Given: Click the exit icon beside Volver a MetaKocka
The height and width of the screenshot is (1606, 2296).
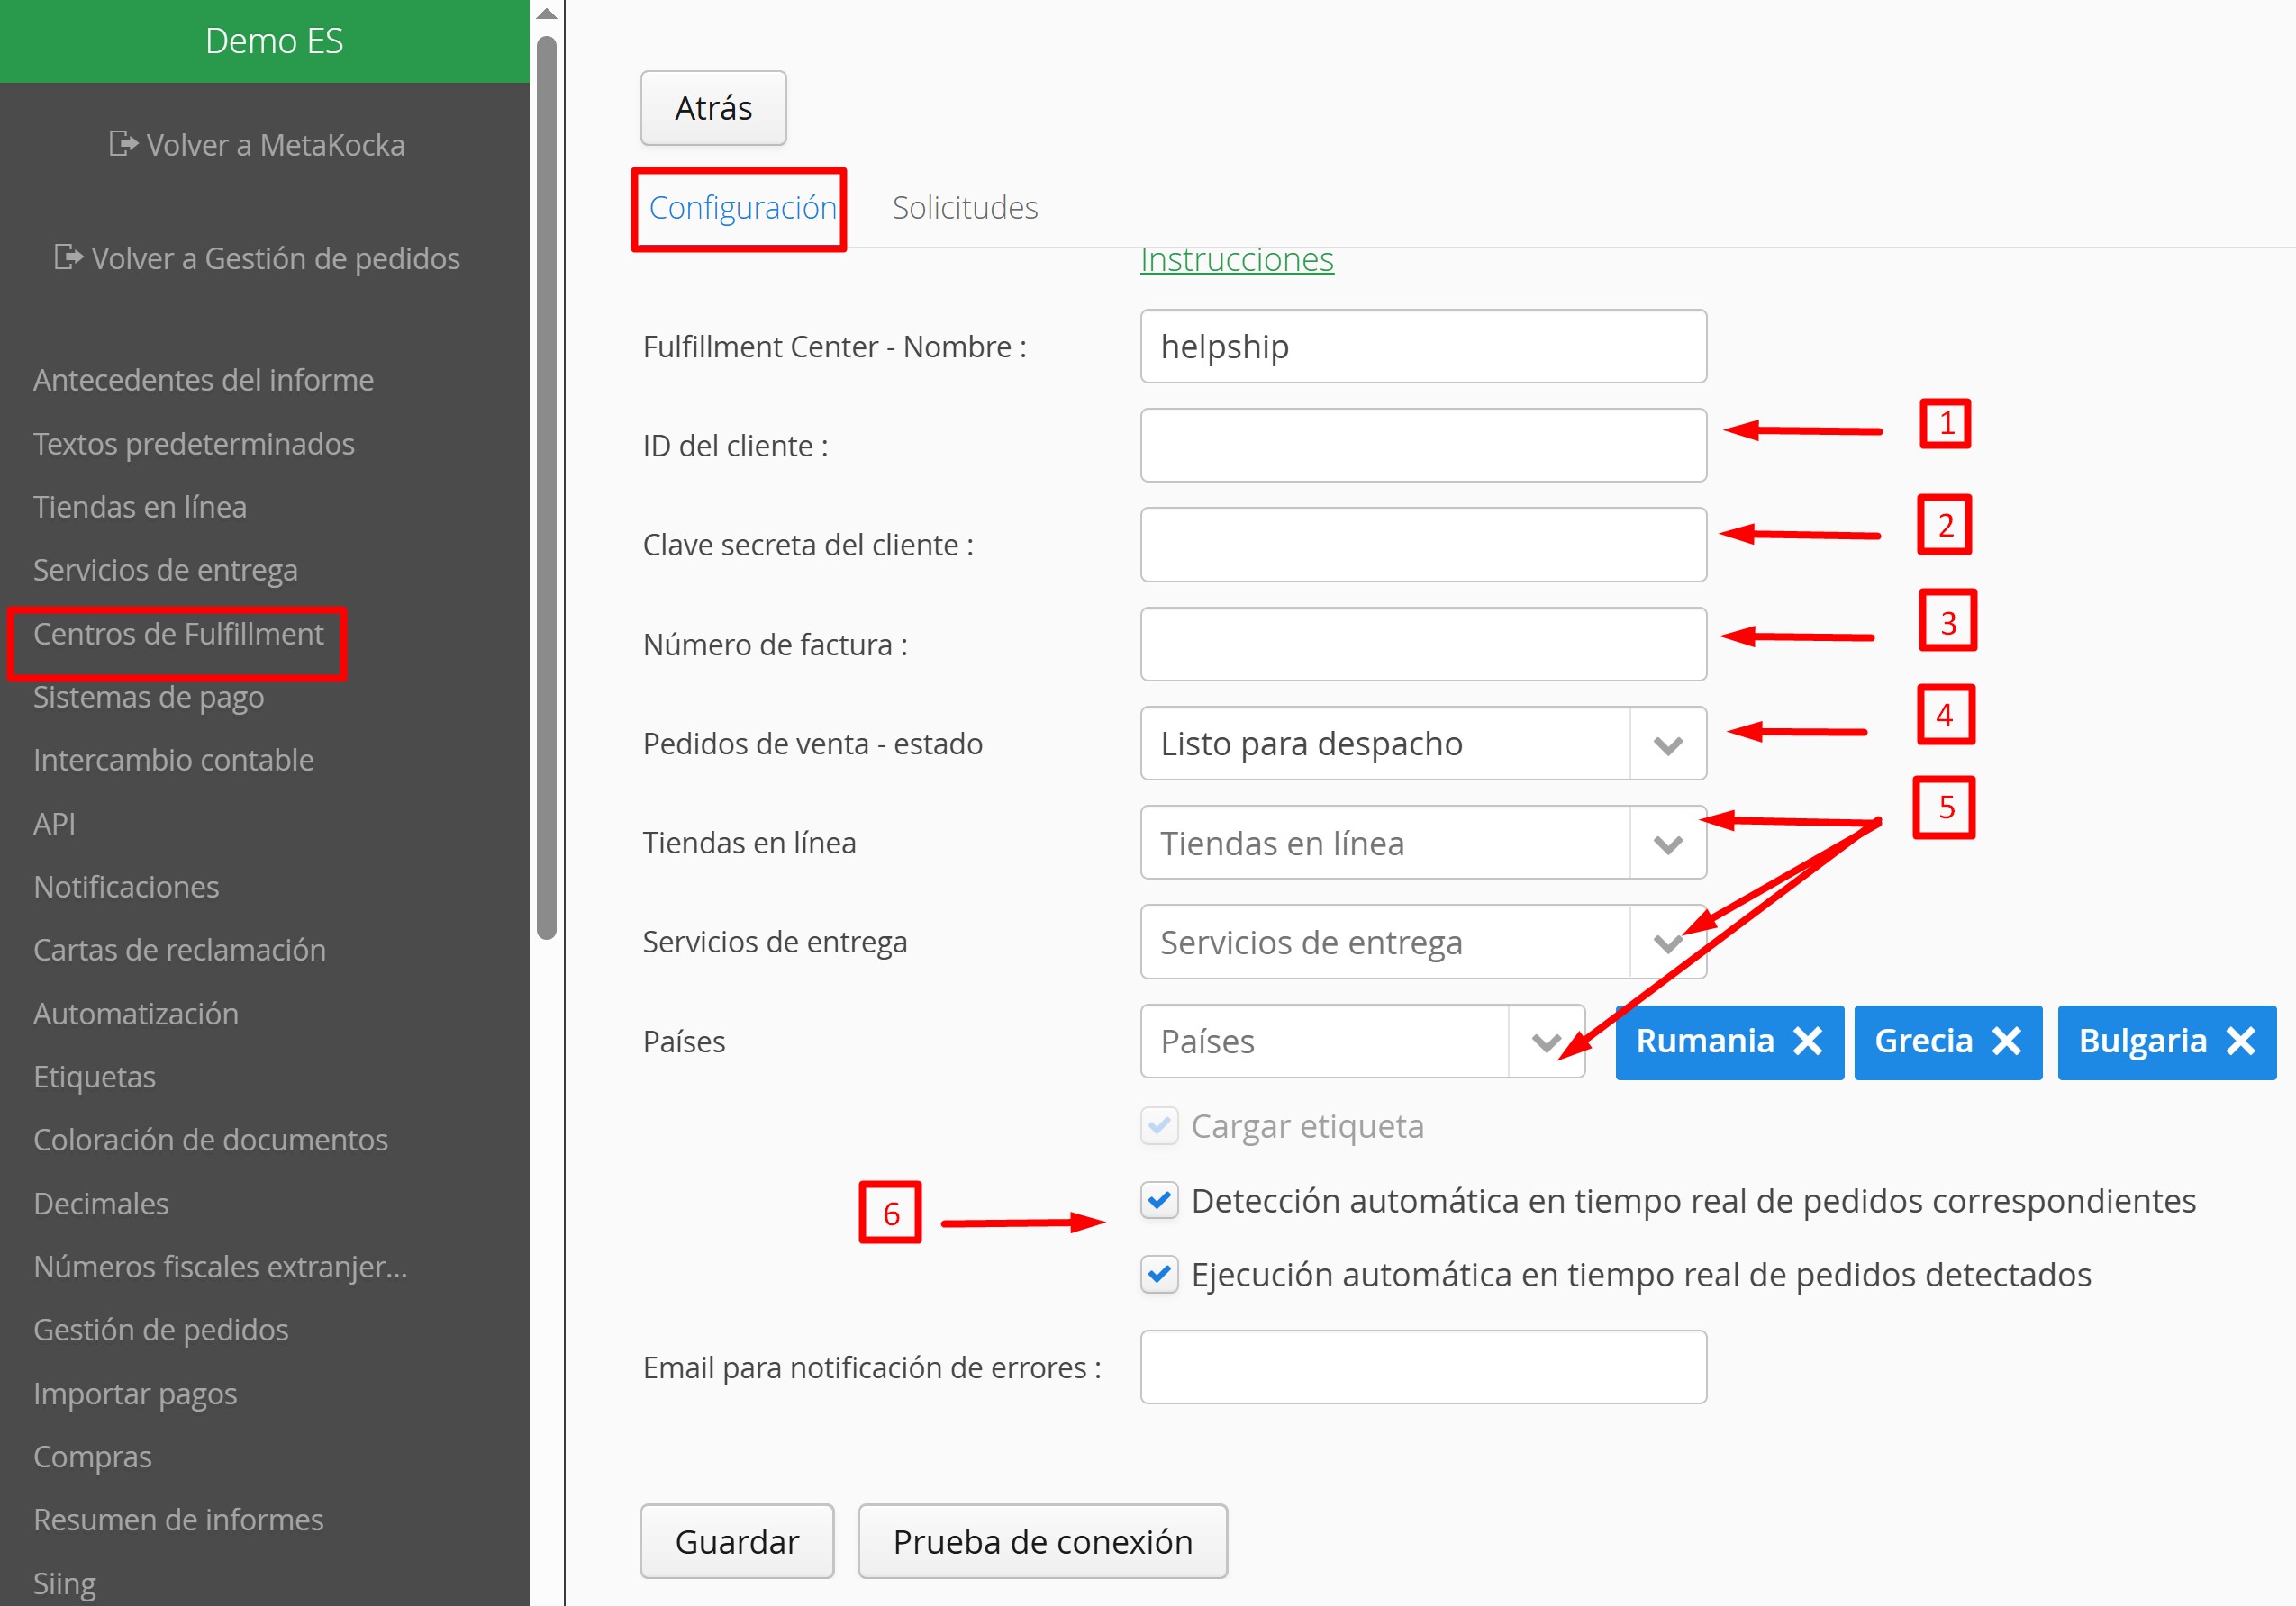Looking at the screenshot, I should tap(123, 145).
